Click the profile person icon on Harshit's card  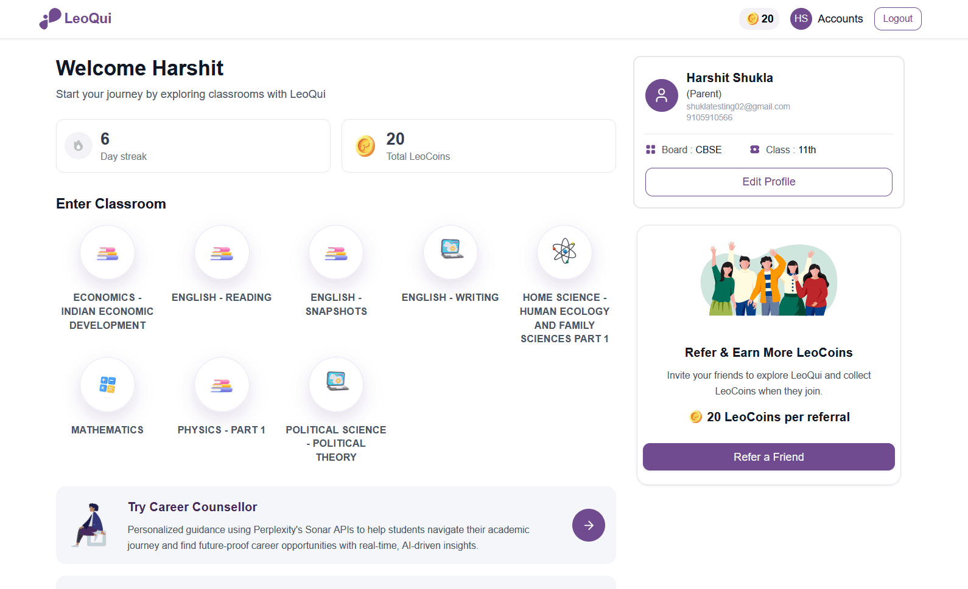(661, 95)
